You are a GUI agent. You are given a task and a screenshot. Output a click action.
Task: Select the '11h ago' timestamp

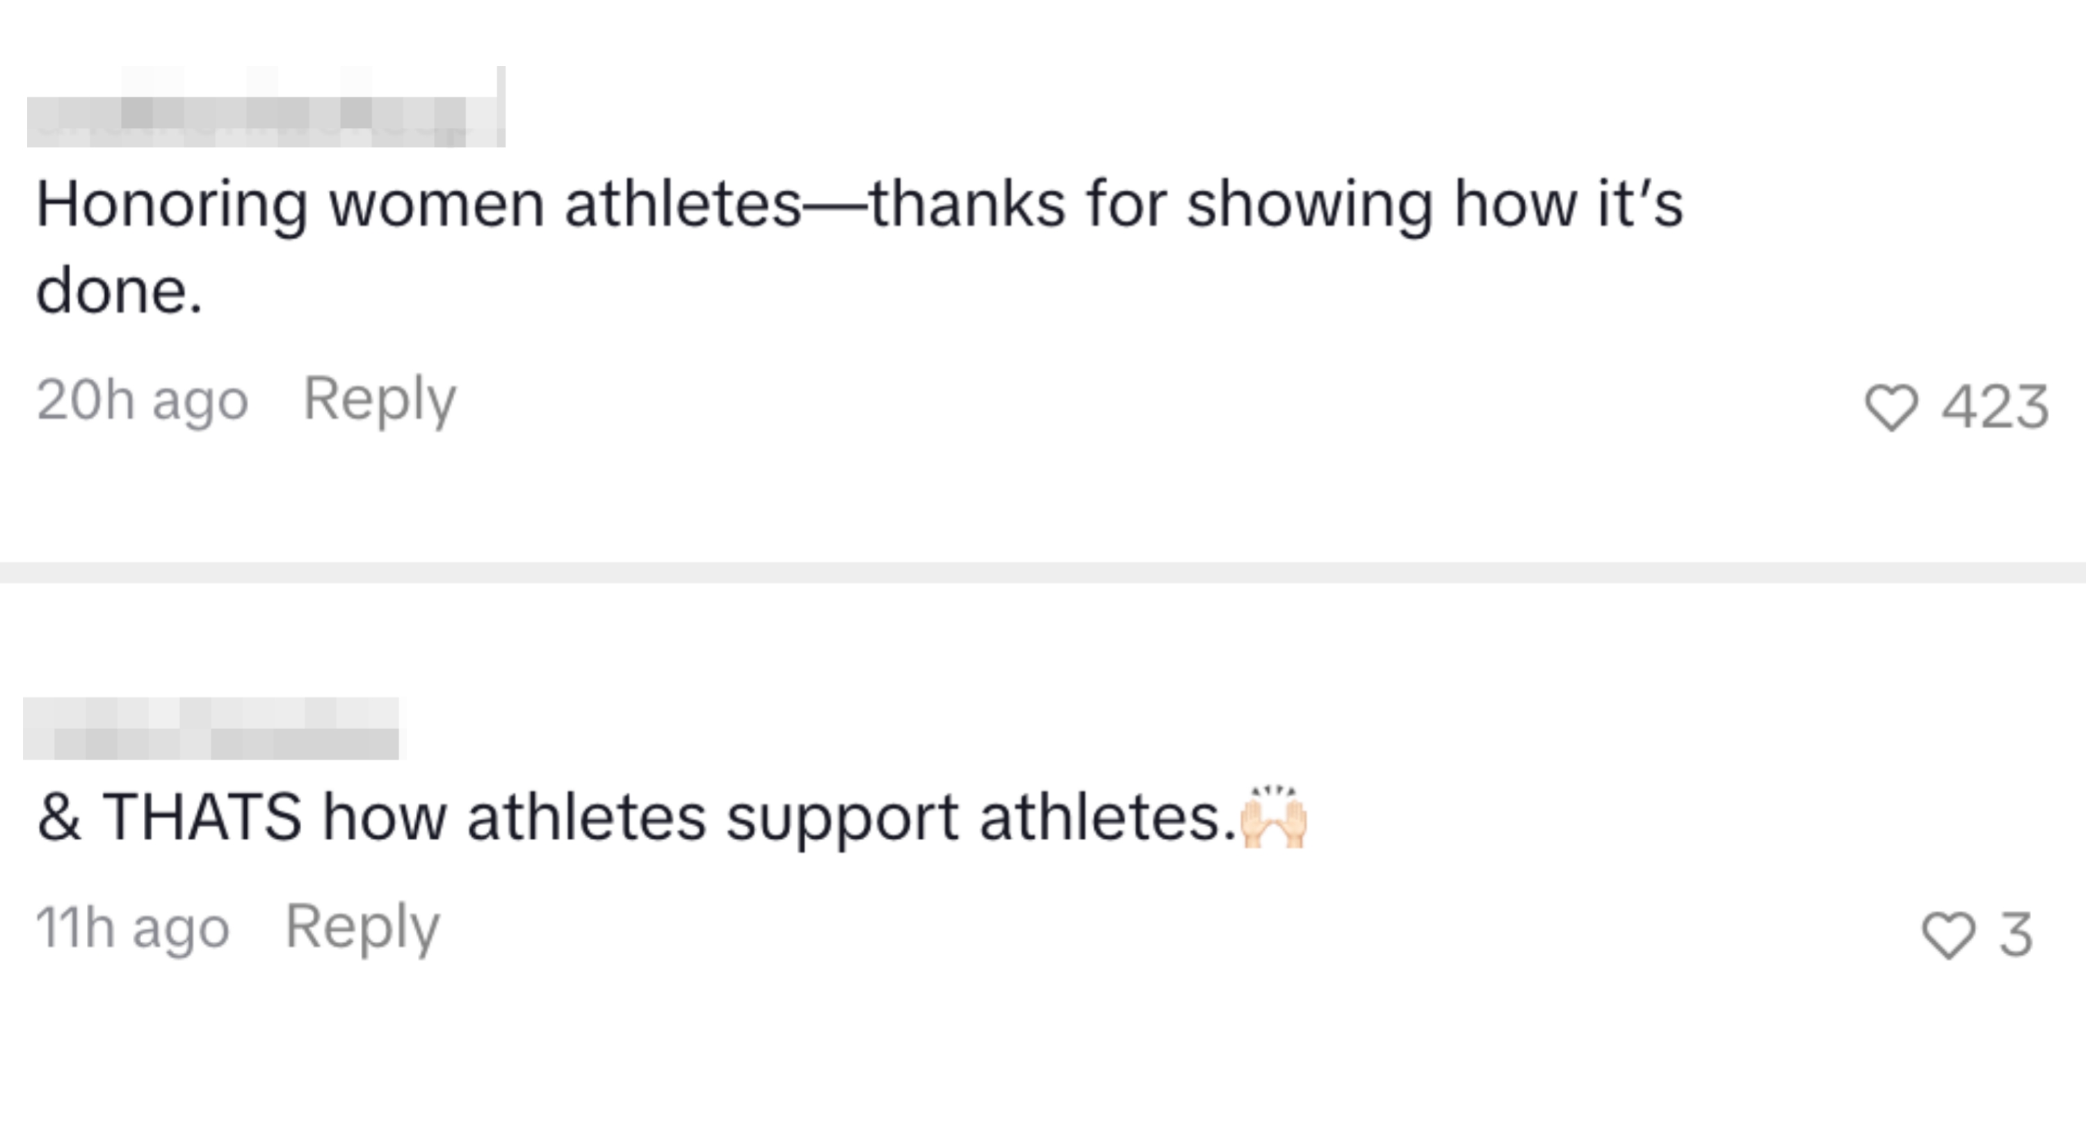tap(132, 926)
